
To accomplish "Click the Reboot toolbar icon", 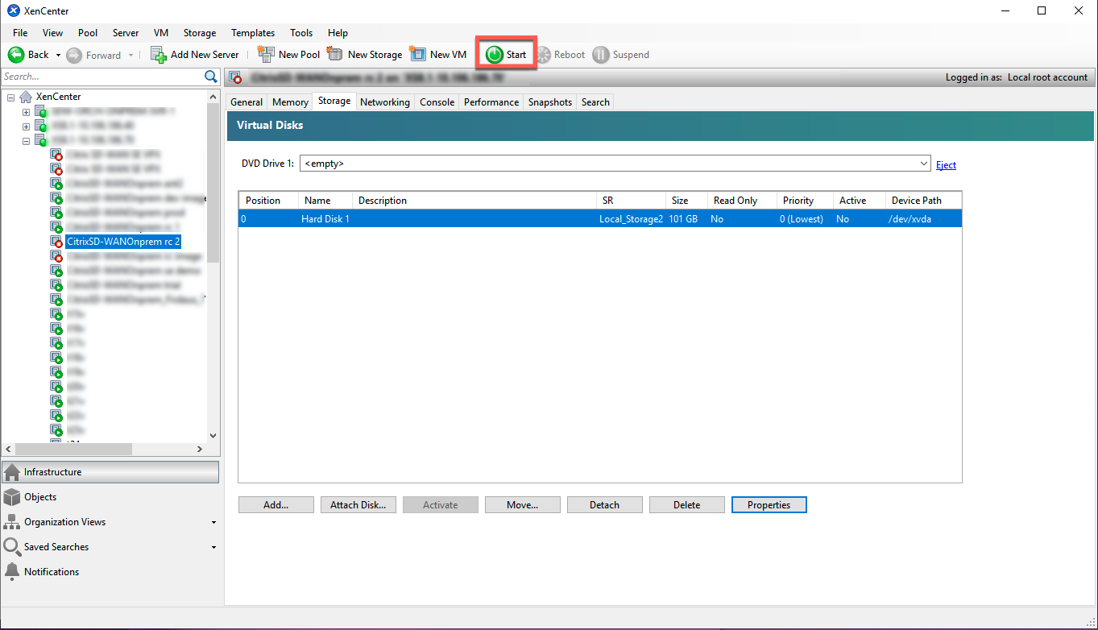I will (x=543, y=55).
